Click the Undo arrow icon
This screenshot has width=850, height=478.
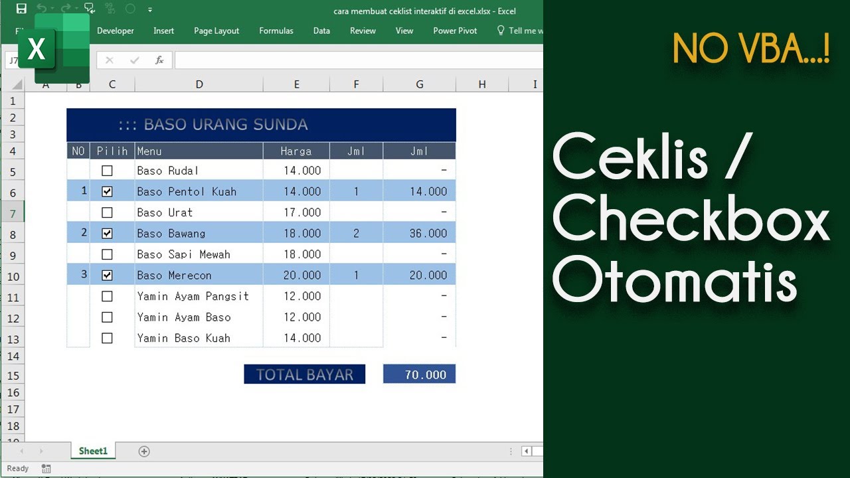point(42,9)
